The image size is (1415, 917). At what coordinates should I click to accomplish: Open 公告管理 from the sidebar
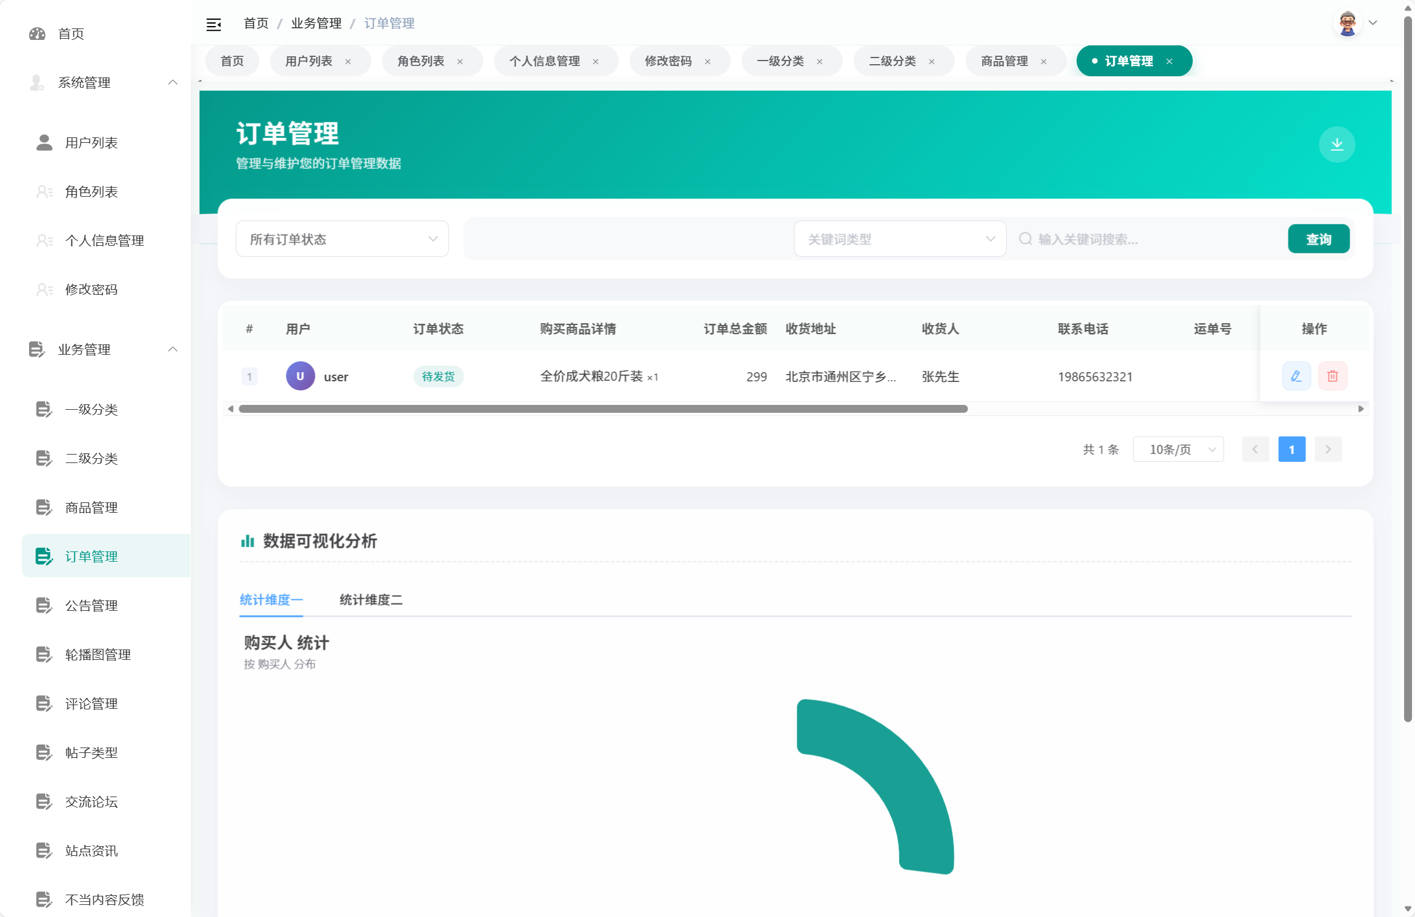[x=91, y=605]
